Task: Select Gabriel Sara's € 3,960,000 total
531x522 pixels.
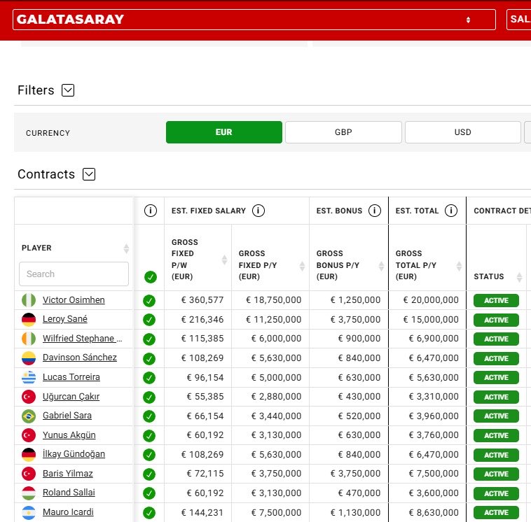Action: click(434, 416)
